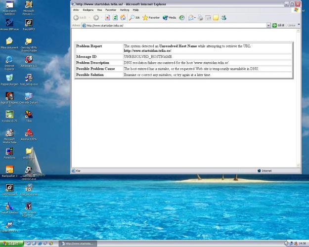Open the Favoriter menu in the menu bar

(111, 10)
